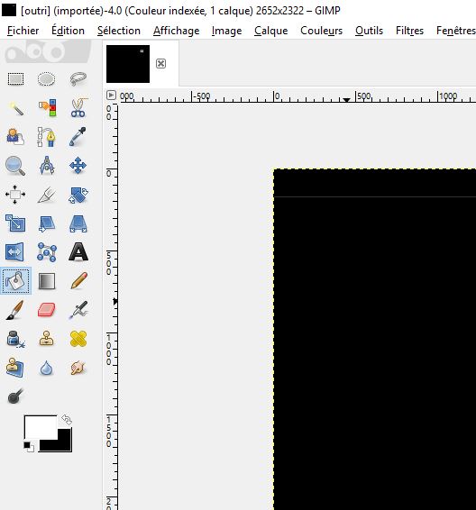The image size is (476, 510).
Task: Select the Paths tool
Action: point(47,137)
